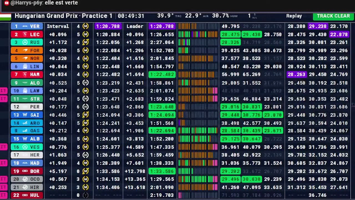Select the VER driver tag in position 1
Image resolution: width=355 pixels, height=200 pixels.
click(27, 26)
